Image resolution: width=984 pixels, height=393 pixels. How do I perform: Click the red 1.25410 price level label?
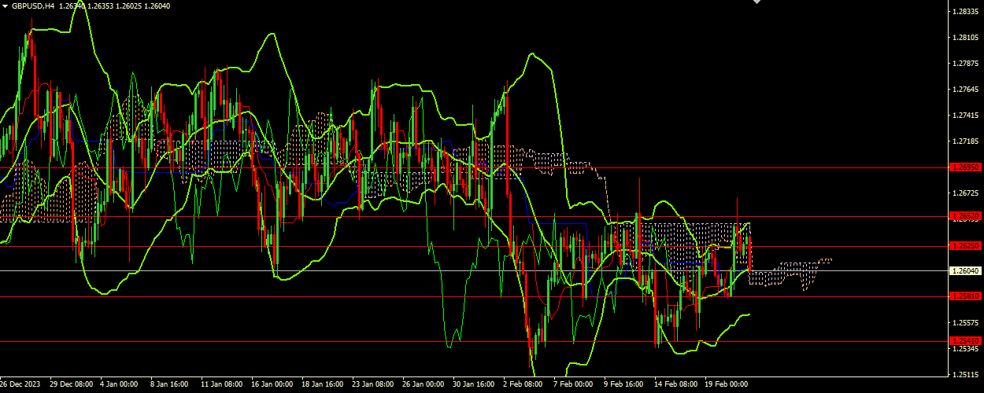[965, 341]
